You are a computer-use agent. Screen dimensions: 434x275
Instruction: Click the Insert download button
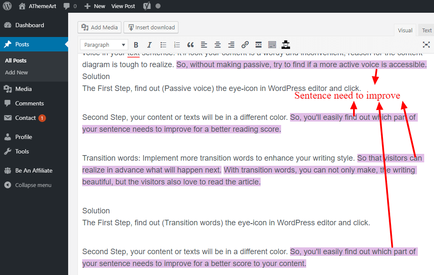151,27
